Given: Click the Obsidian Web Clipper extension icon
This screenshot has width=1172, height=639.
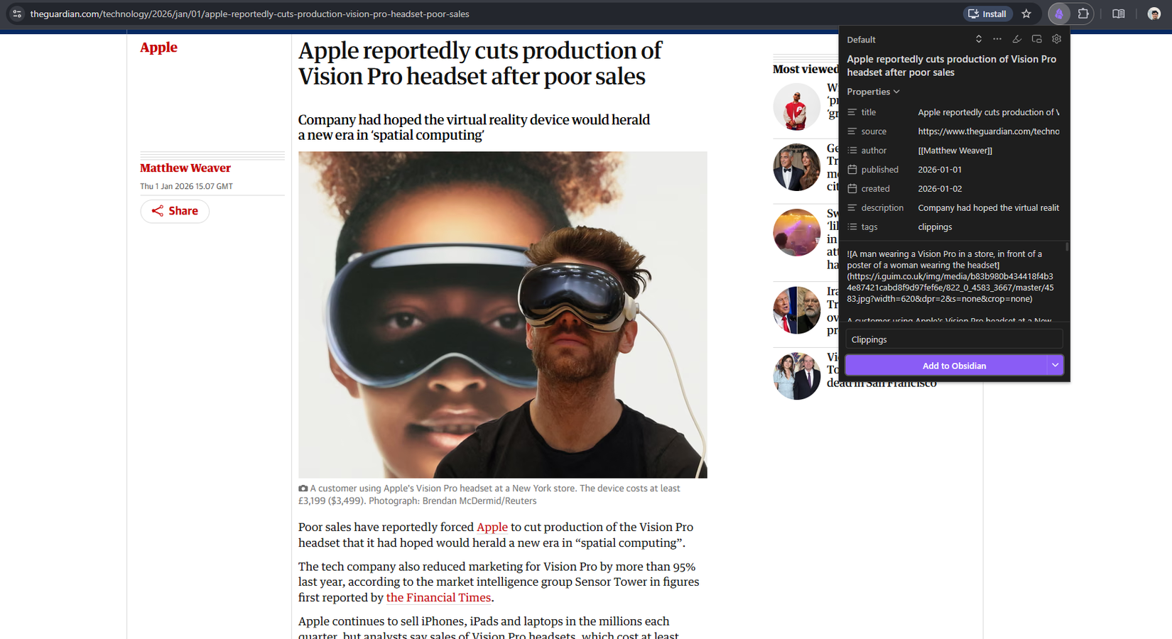Looking at the screenshot, I should [x=1058, y=14].
